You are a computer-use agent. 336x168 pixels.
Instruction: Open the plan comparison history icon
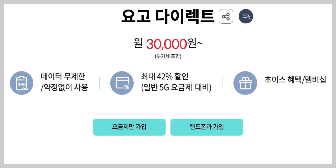pyautogui.click(x=245, y=16)
